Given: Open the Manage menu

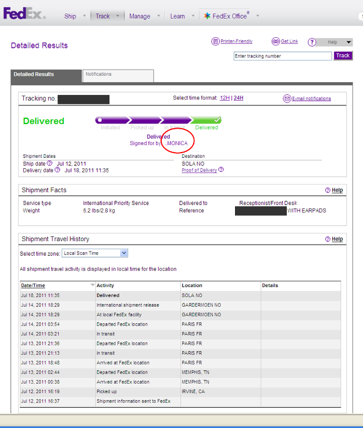Looking at the screenshot, I should (x=140, y=16).
